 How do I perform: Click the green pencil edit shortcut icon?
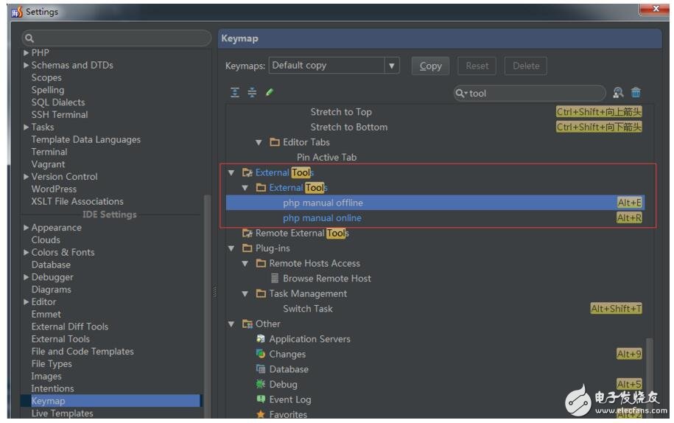270,93
